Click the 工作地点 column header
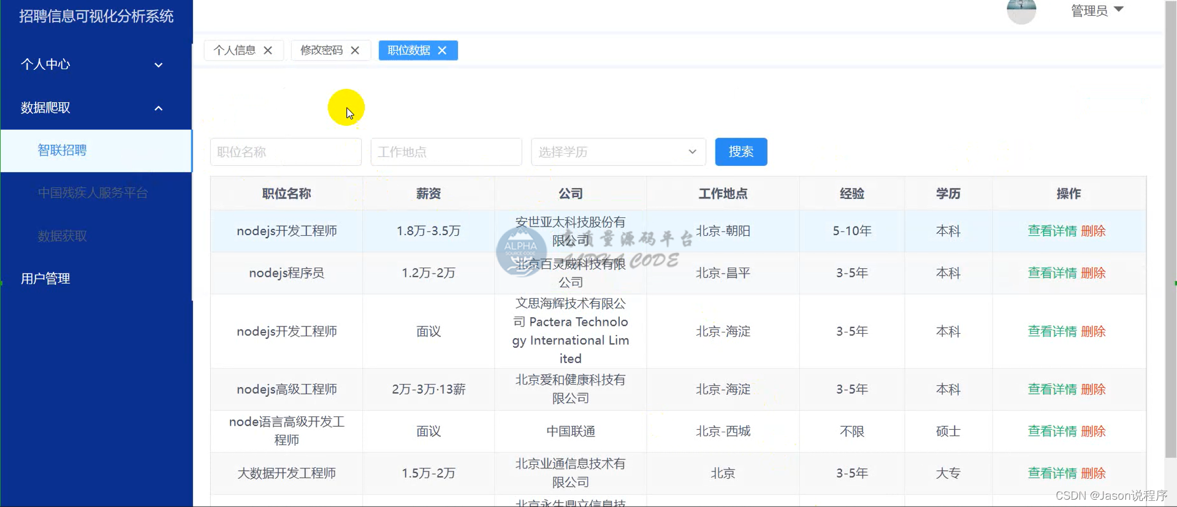Viewport: 1177px width, 507px height. [x=723, y=193]
